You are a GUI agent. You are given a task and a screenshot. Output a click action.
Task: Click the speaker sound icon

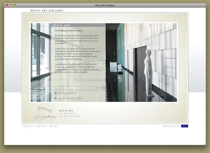coord(51,126)
